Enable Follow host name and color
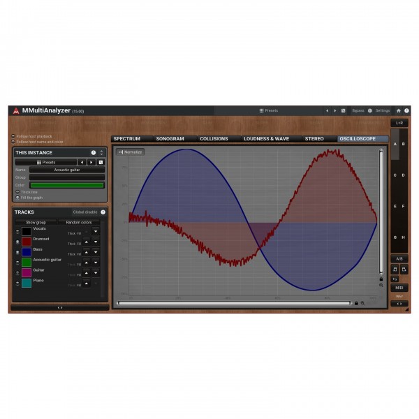 pyautogui.click(x=13, y=142)
